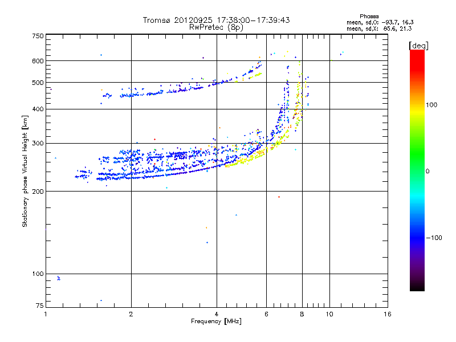Click the phase colorbar gradient
The image size is (456, 342).
417,170
